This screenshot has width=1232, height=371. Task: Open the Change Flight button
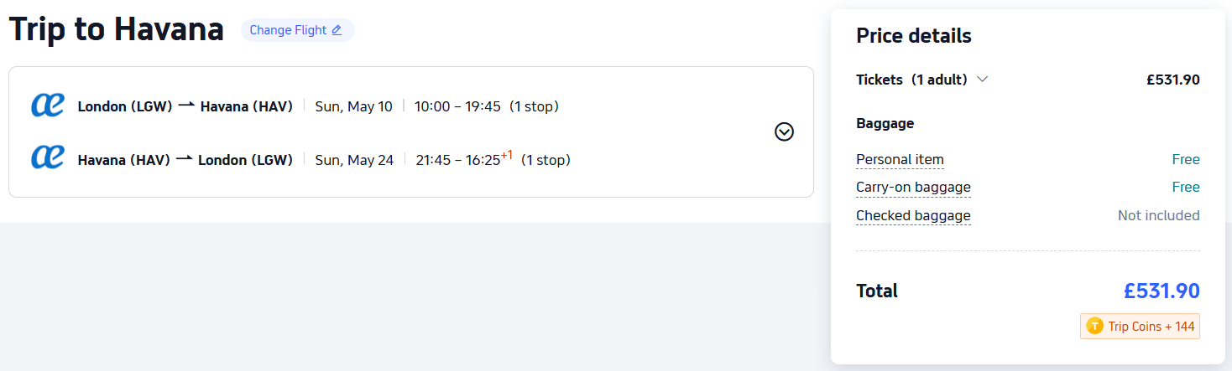point(297,30)
